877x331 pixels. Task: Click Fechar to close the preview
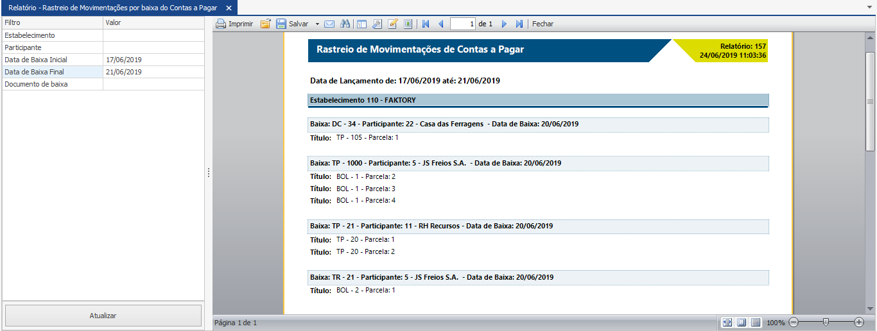(543, 24)
